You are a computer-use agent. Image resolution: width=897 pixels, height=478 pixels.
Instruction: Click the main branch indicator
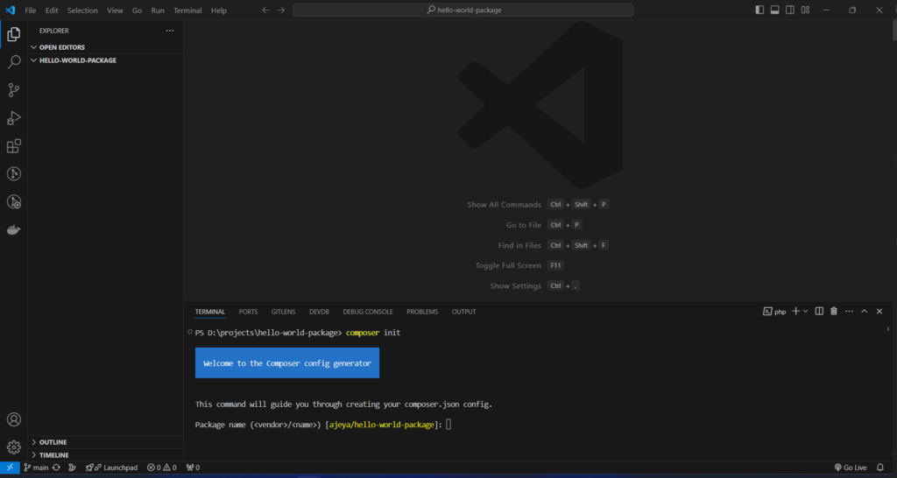coord(36,467)
